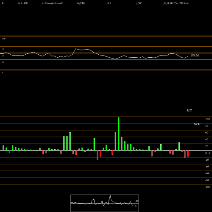Click the -20 label on MR right axis

[207, 160]
